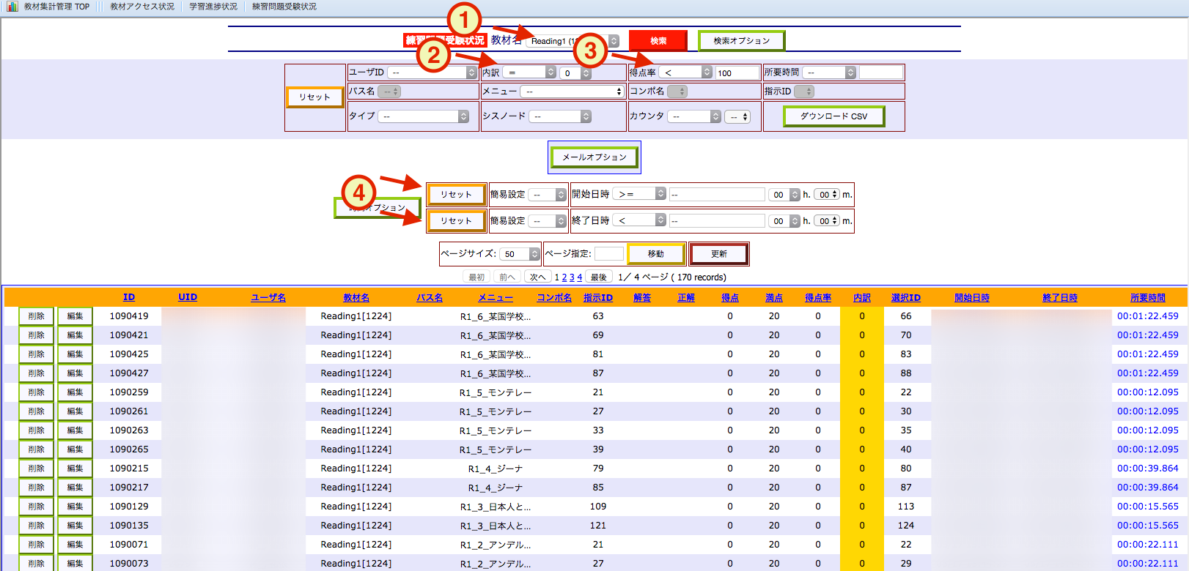The width and height of the screenshot is (1189, 571).
Task: Sort table by 指示ID column header
Action: pyautogui.click(x=598, y=298)
